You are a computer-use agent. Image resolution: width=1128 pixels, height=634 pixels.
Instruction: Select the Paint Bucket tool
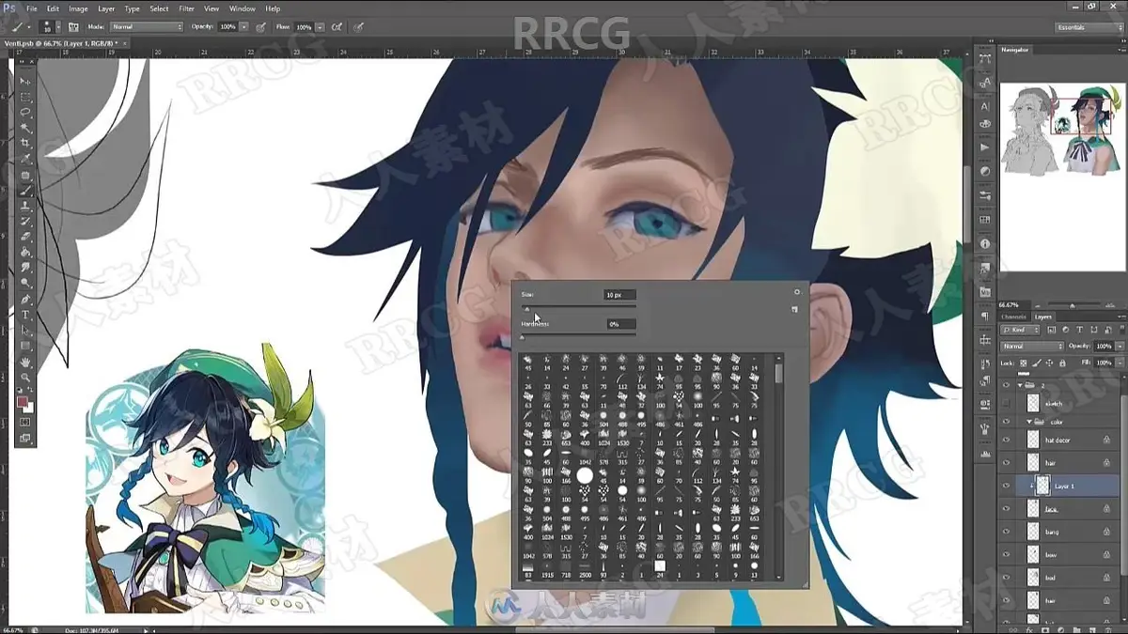point(25,251)
